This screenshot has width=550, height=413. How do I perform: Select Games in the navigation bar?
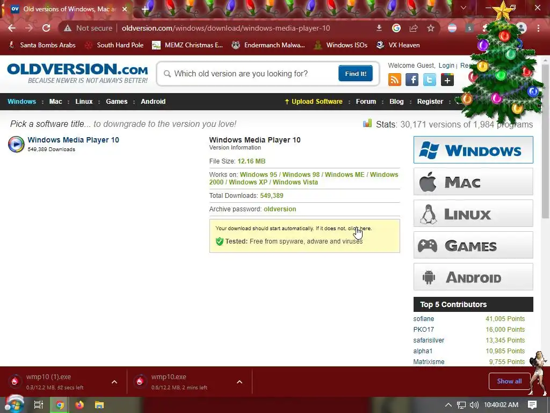117,102
